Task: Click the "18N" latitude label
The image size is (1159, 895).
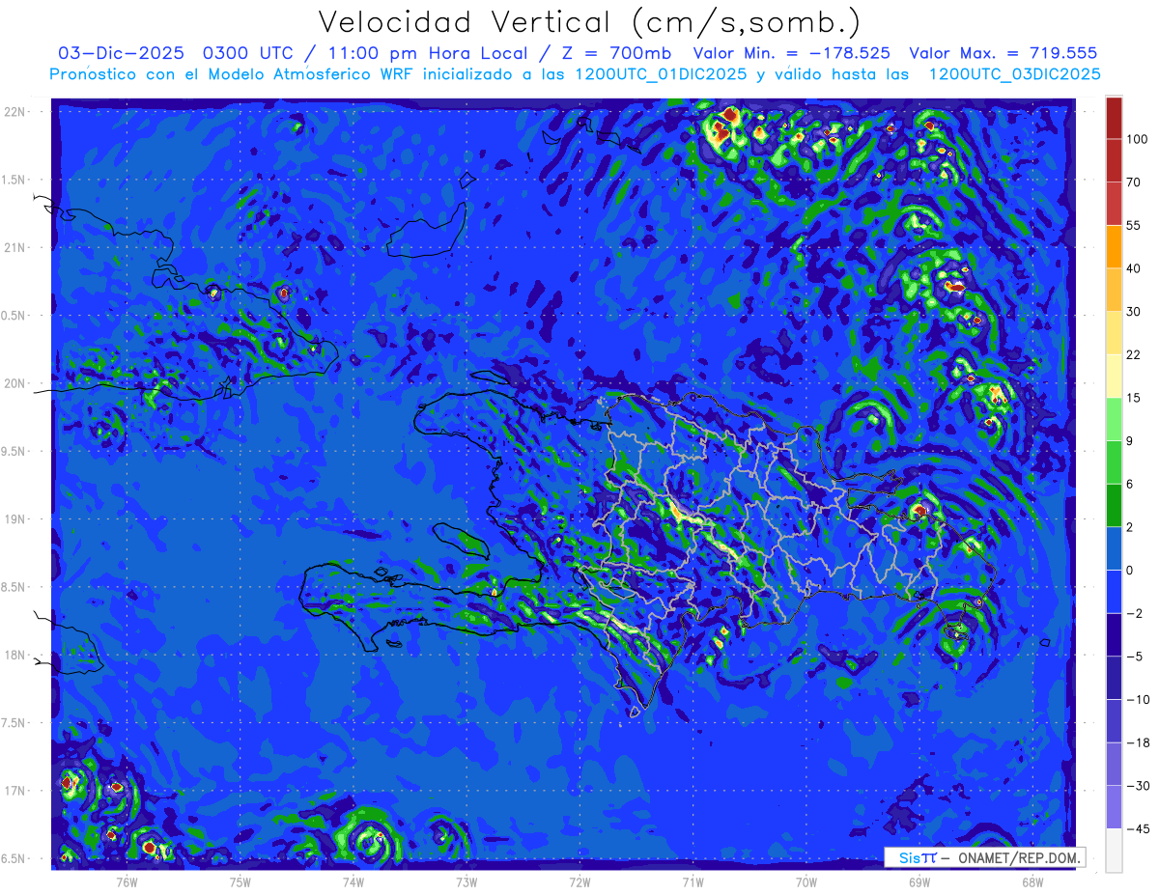Action: click(x=14, y=655)
